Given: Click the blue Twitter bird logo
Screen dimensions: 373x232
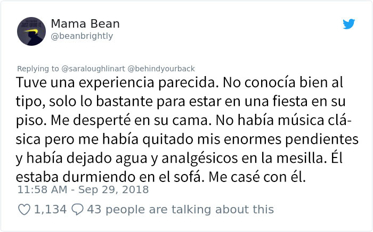Looking at the screenshot, I should point(348,24).
